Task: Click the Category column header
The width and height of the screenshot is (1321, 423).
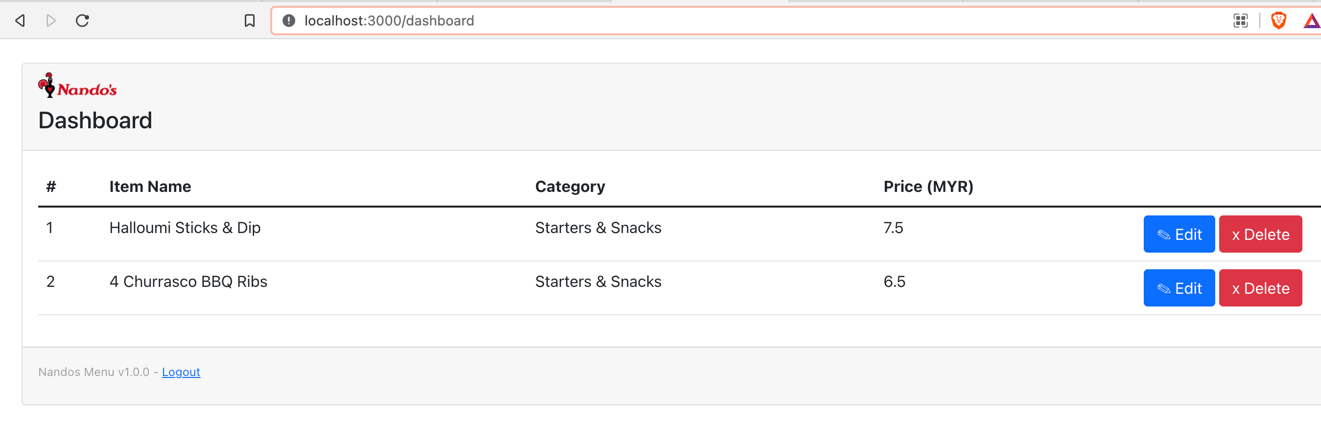Action: pos(570,187)
